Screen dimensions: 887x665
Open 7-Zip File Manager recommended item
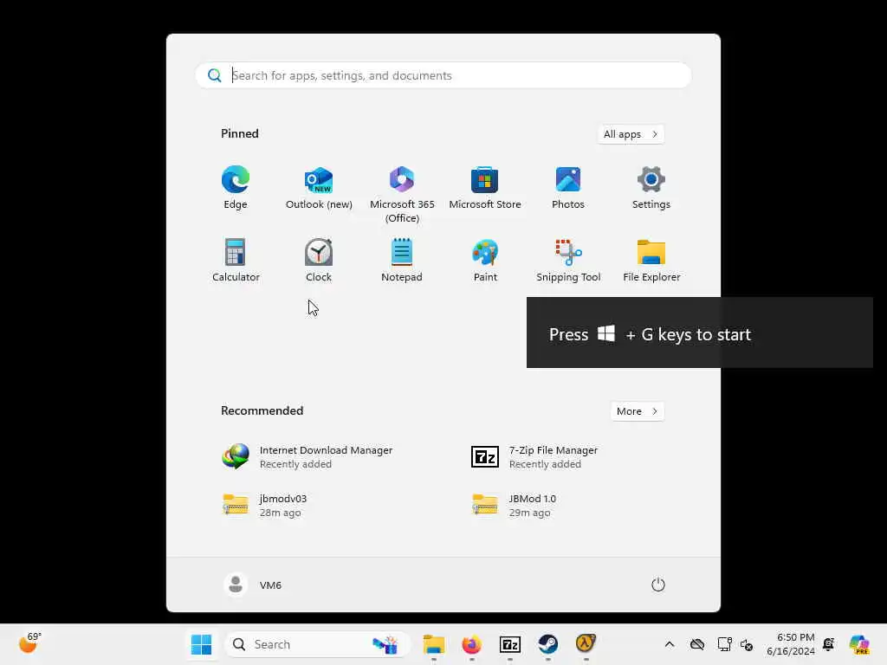535,457
